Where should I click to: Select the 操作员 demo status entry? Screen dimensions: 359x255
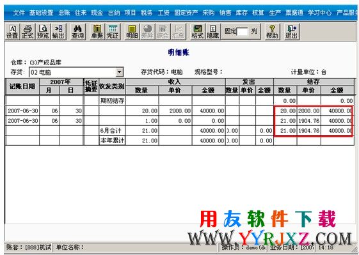[x=244, y=247]
